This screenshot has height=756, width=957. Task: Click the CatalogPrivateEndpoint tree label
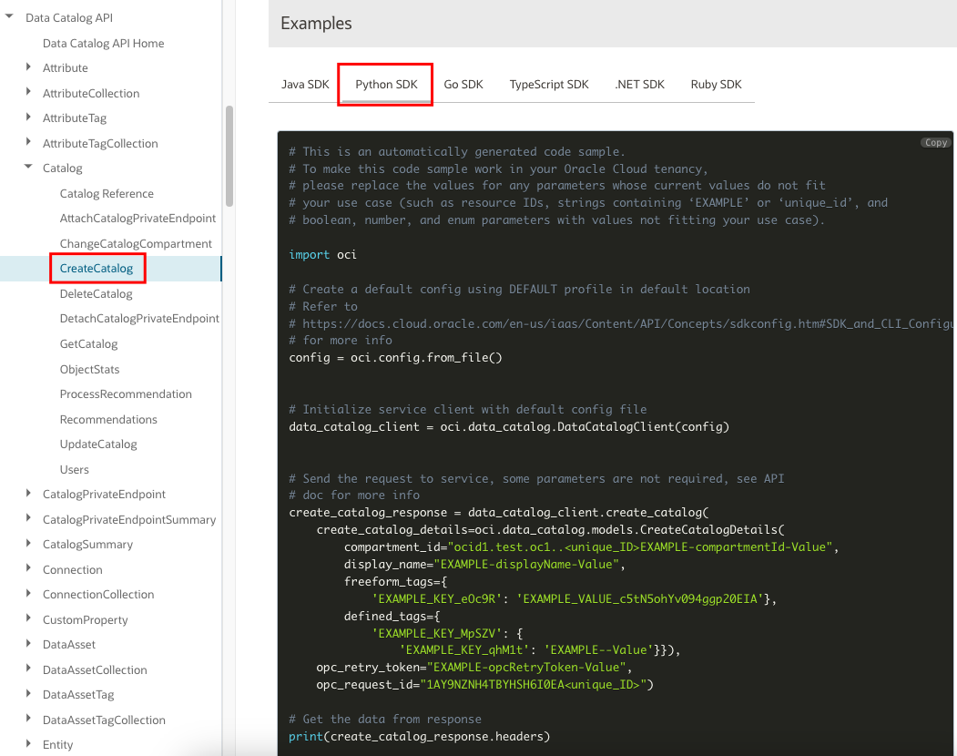tap(104, 494)
